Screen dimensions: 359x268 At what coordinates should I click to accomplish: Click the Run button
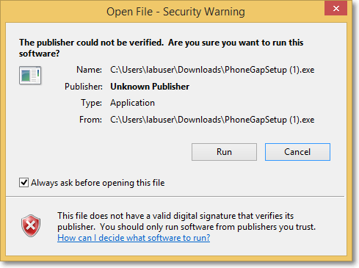click(224, 152)
